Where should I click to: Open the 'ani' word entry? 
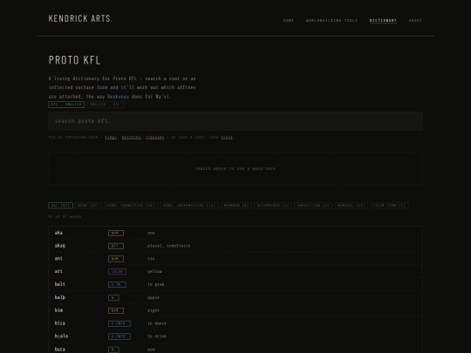pyautogui.click(x=235, y=259)
